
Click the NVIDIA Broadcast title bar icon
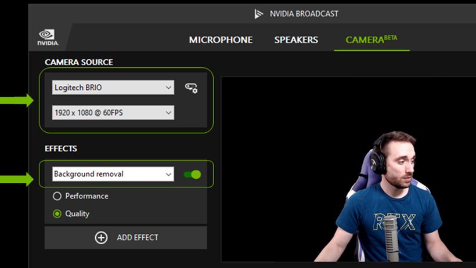(259, 13)
